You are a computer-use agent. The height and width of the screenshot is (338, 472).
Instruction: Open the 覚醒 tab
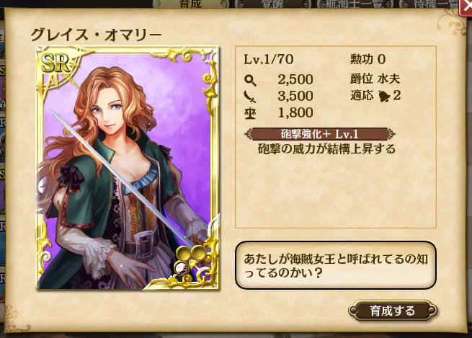272,4
